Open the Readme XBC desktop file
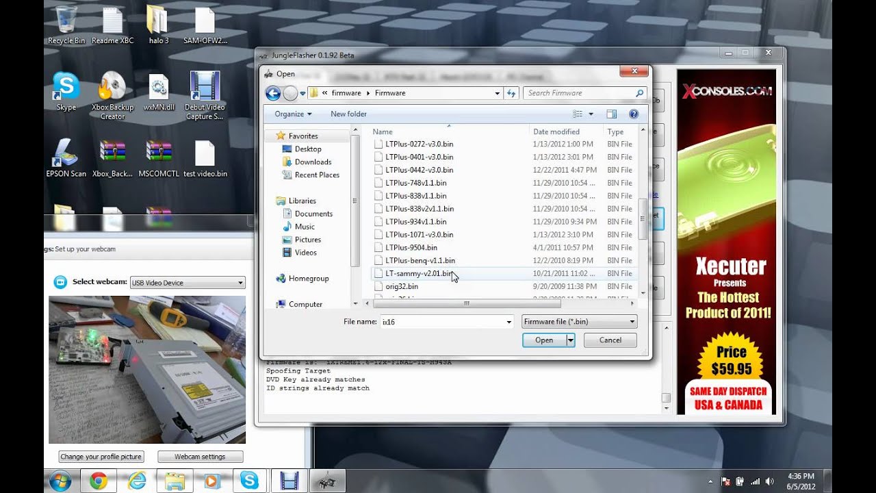This screenshot has width=876, height=493. (112, 25)
